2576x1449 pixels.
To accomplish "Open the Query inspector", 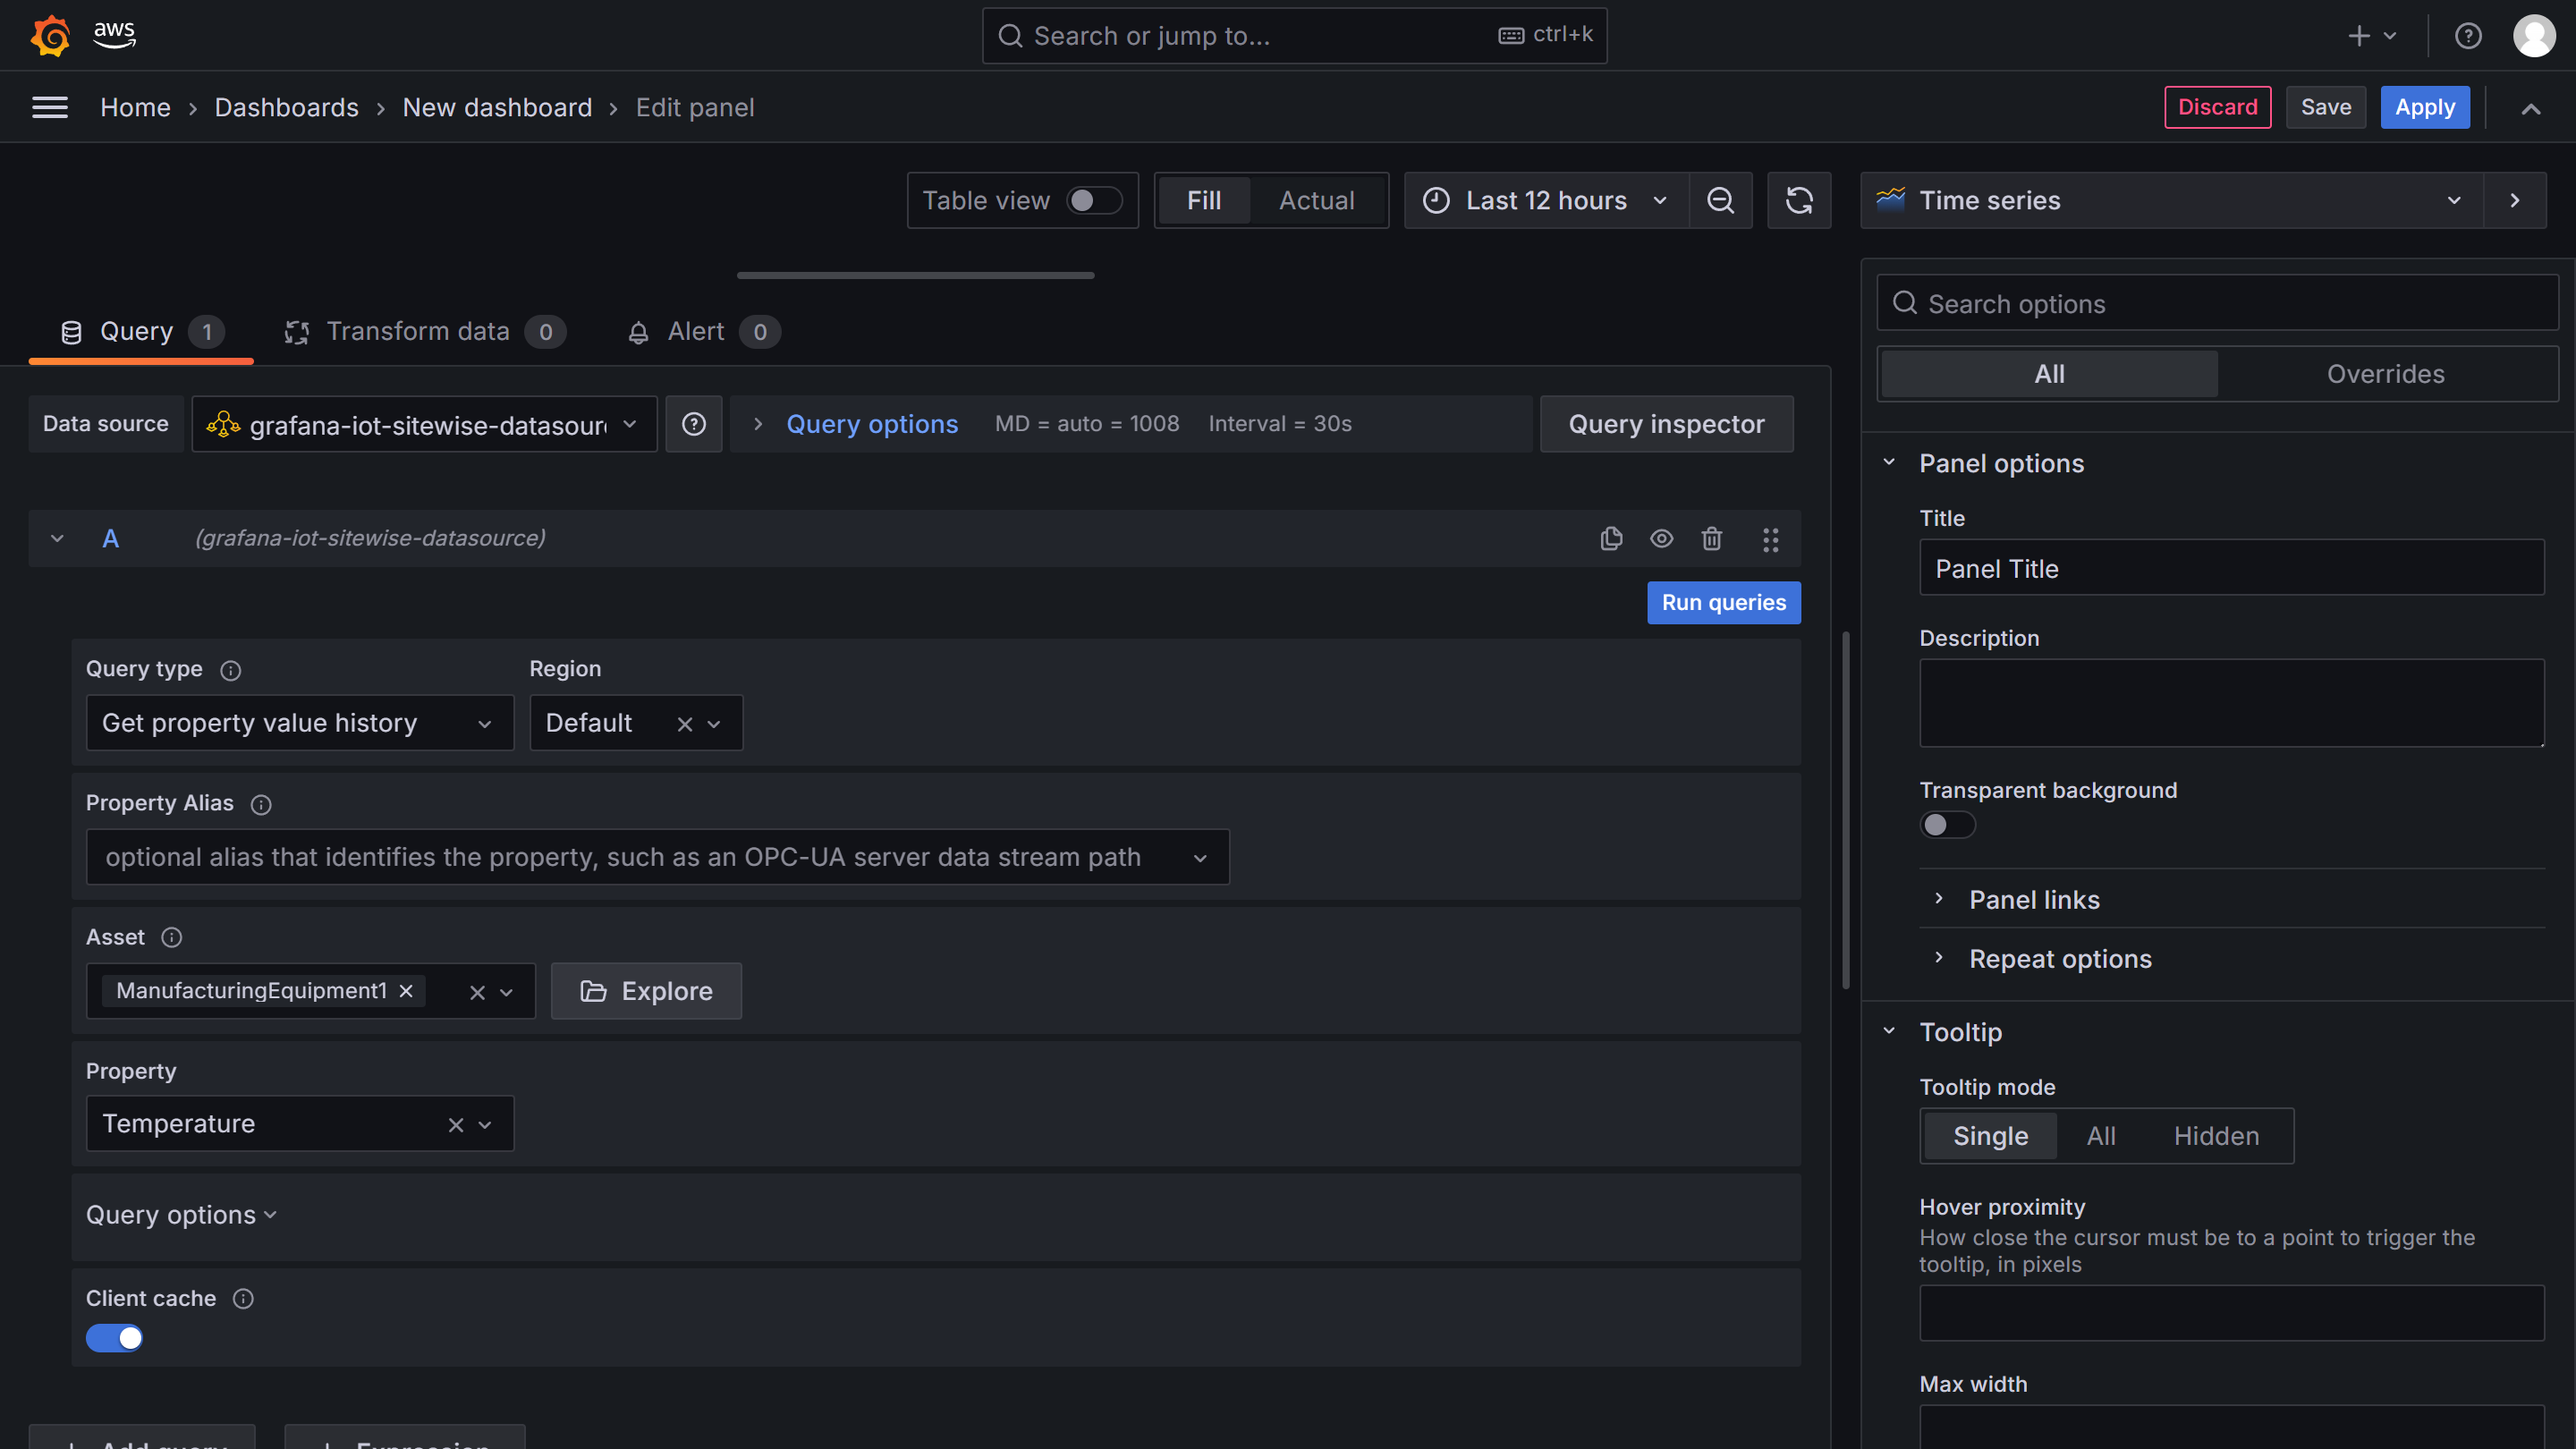I will (1666, 424).
